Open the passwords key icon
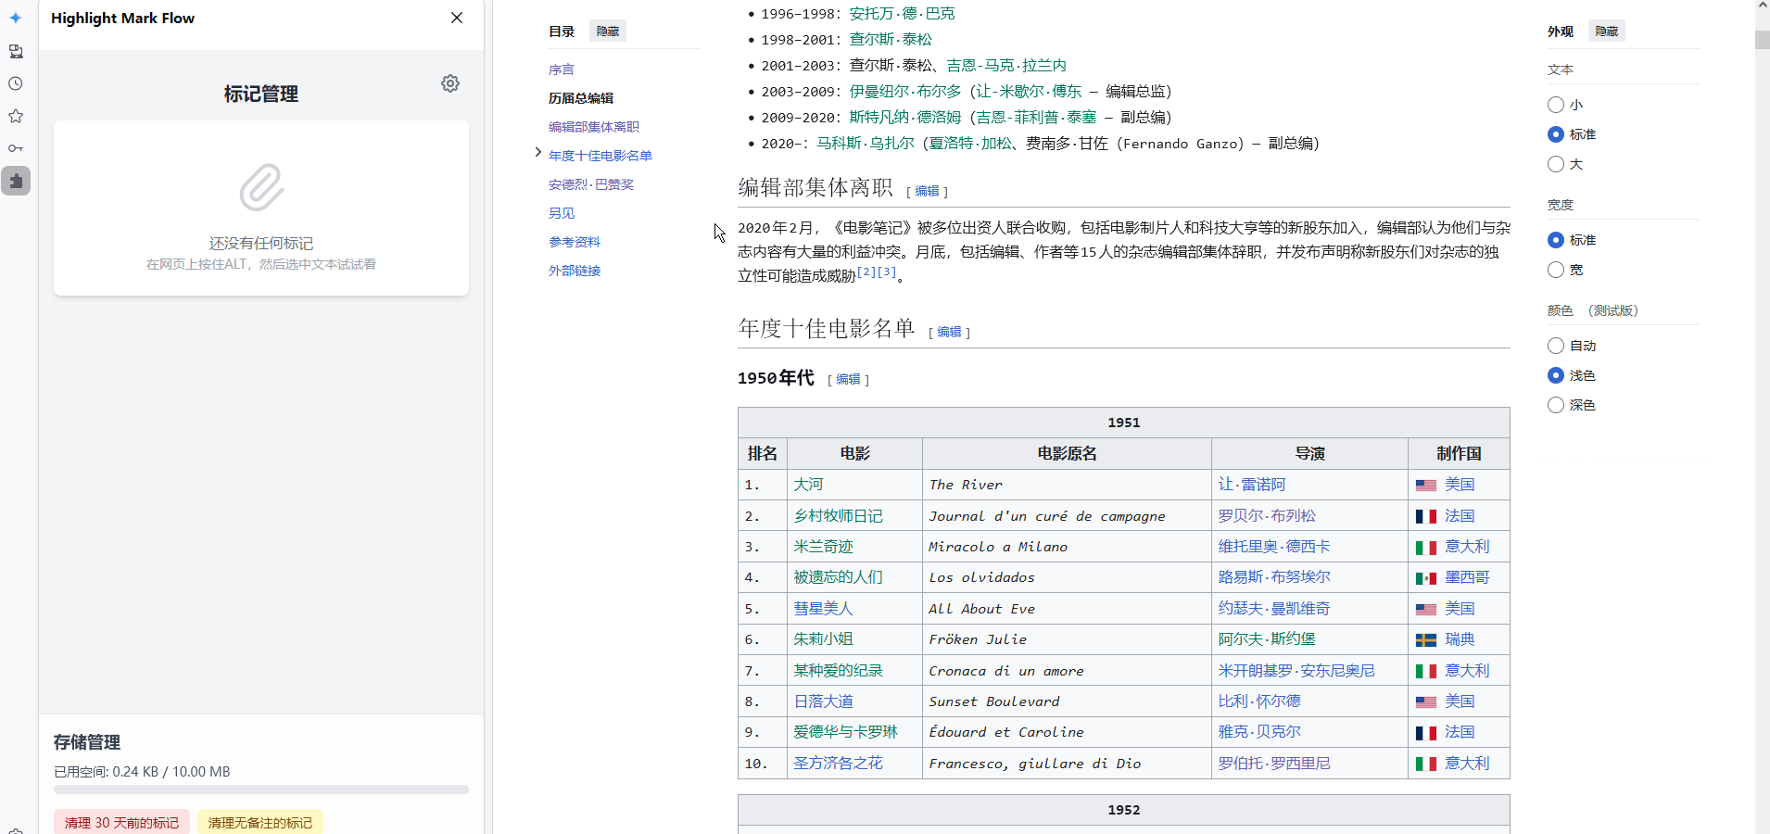 coord(16,148)
